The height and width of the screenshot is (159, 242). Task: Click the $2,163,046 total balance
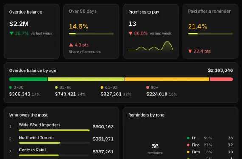pyautogui.click(x=220, y=70)
